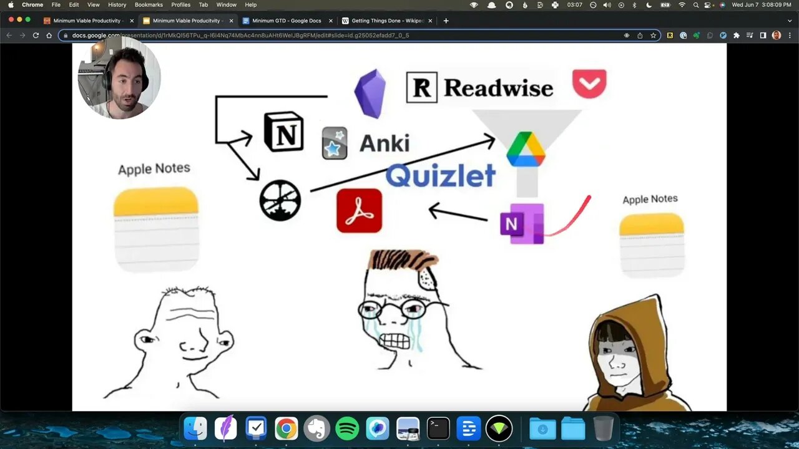Open the Chrome app menu
The width and height of the screenshot is (799, 449).
click(x=32, y=4)
